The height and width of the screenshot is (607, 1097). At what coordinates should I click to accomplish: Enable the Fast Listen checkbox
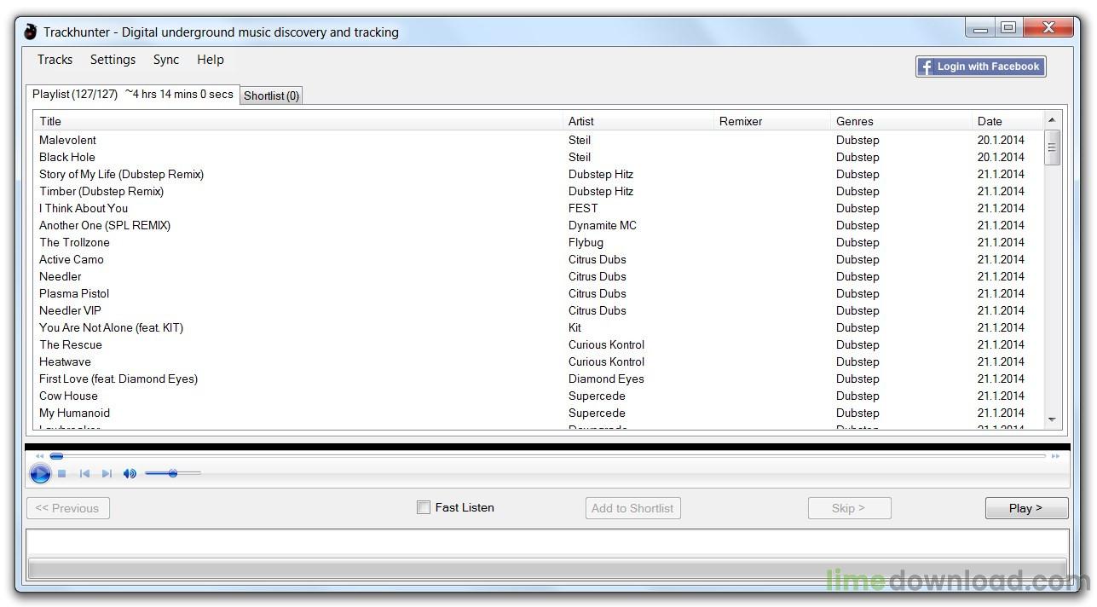pos(424,507)
